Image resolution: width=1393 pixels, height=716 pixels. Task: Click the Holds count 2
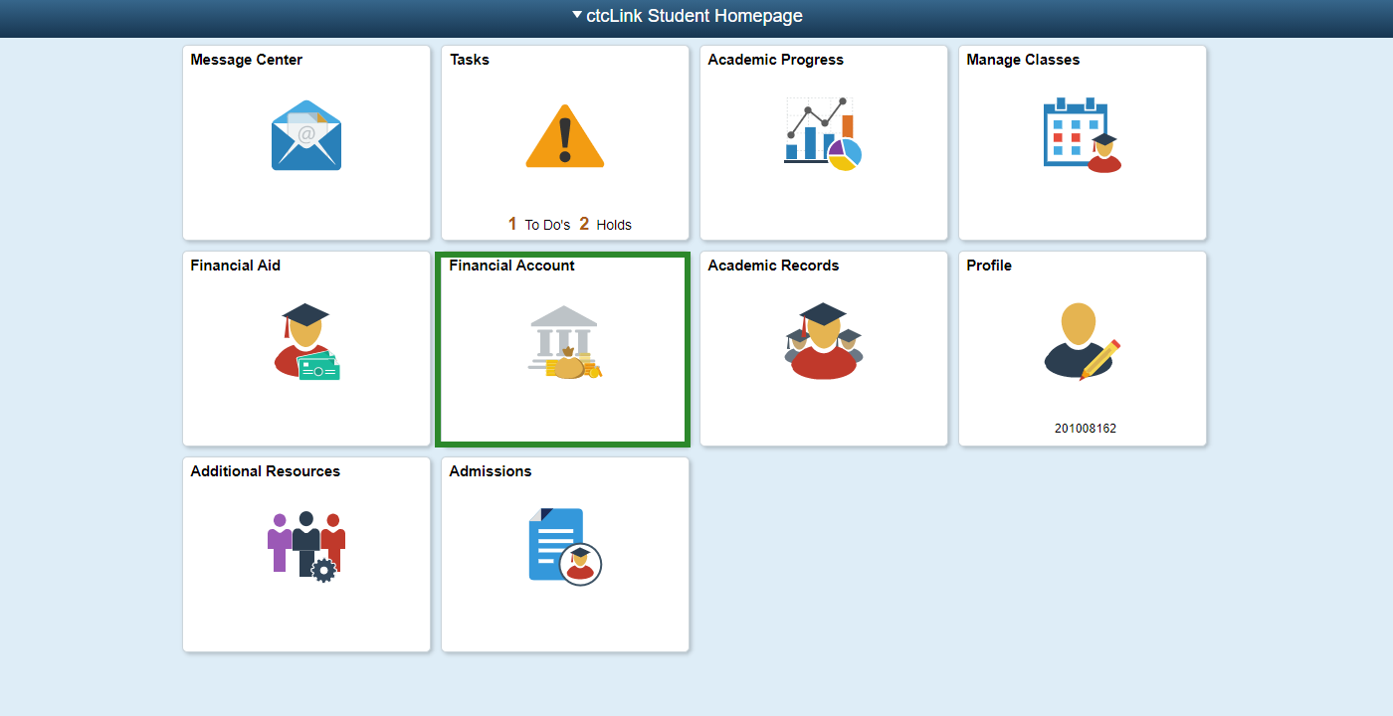(x=585, y=224)
